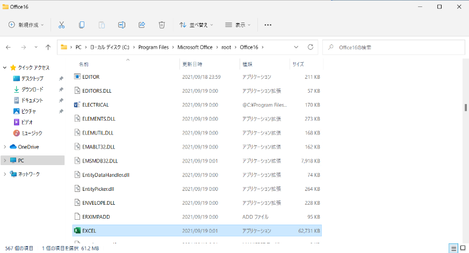Select the EMABLT32.DLL file row
The width and height of the screenshot is (469, 253).
coord(197,147)
